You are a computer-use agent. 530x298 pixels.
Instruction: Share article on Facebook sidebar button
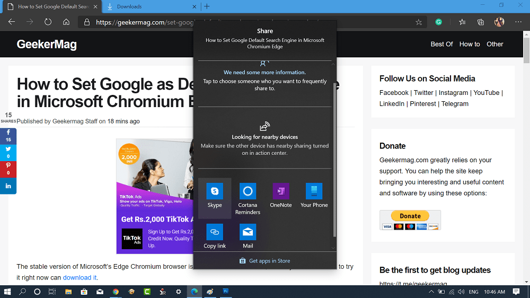pyautogui.click(x=8, y=136)
